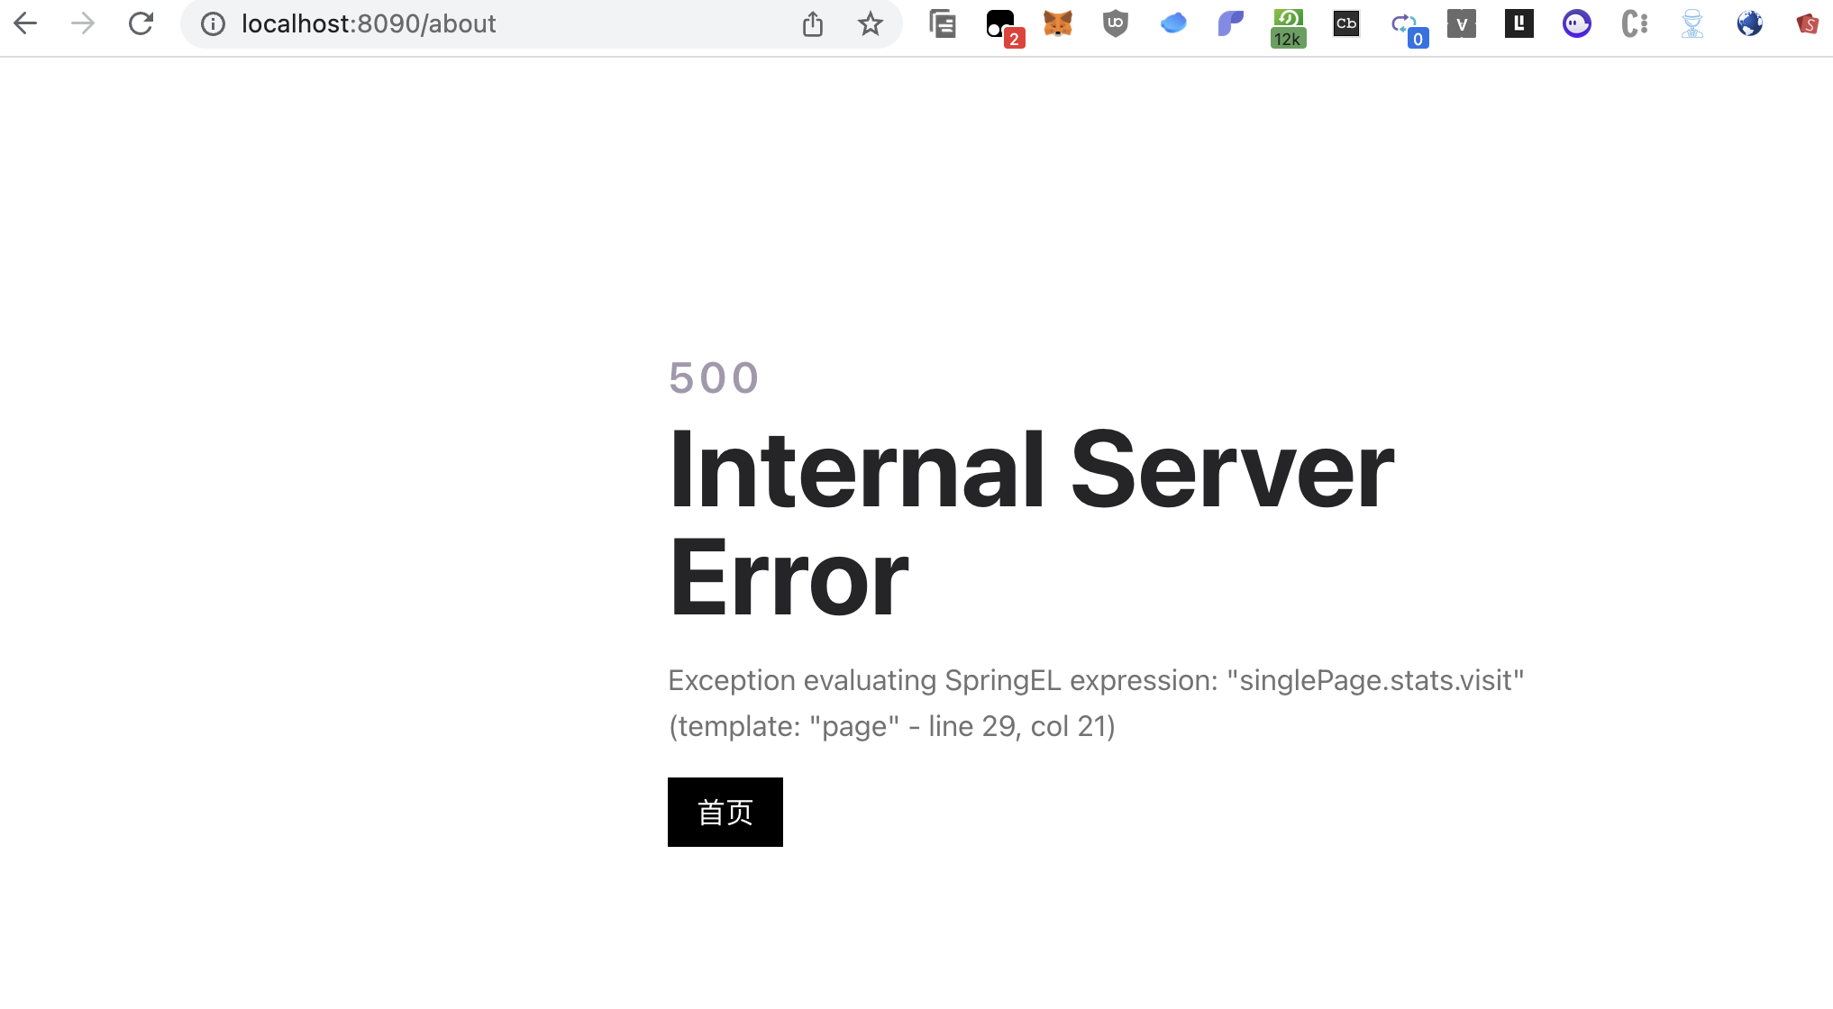Image resolution: width=1833 pixels, height=1009 pixels.
Task: Go back to the previous page
Action: (25, 23)
